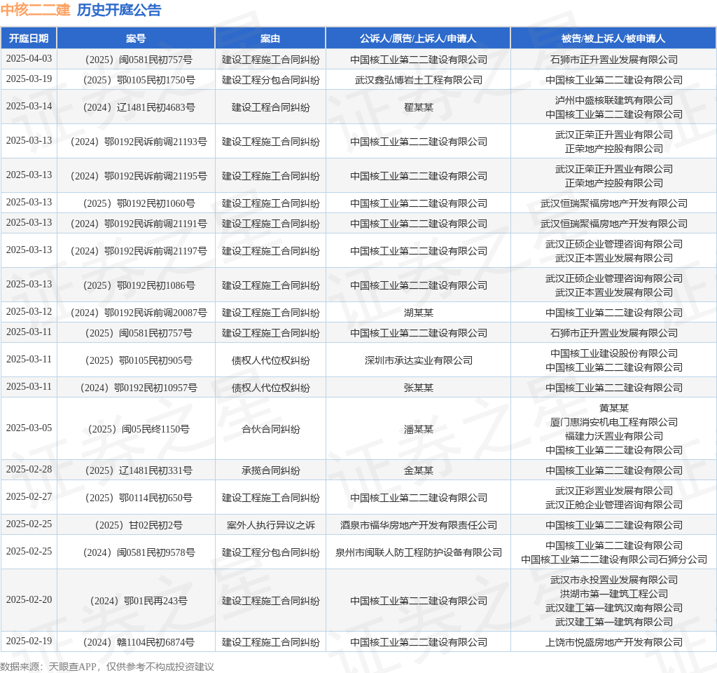This screenshot has height=673, width=717.
Task: Select date cell 2025-02-19
Action: pyautogui.click(x=29, y=641)
